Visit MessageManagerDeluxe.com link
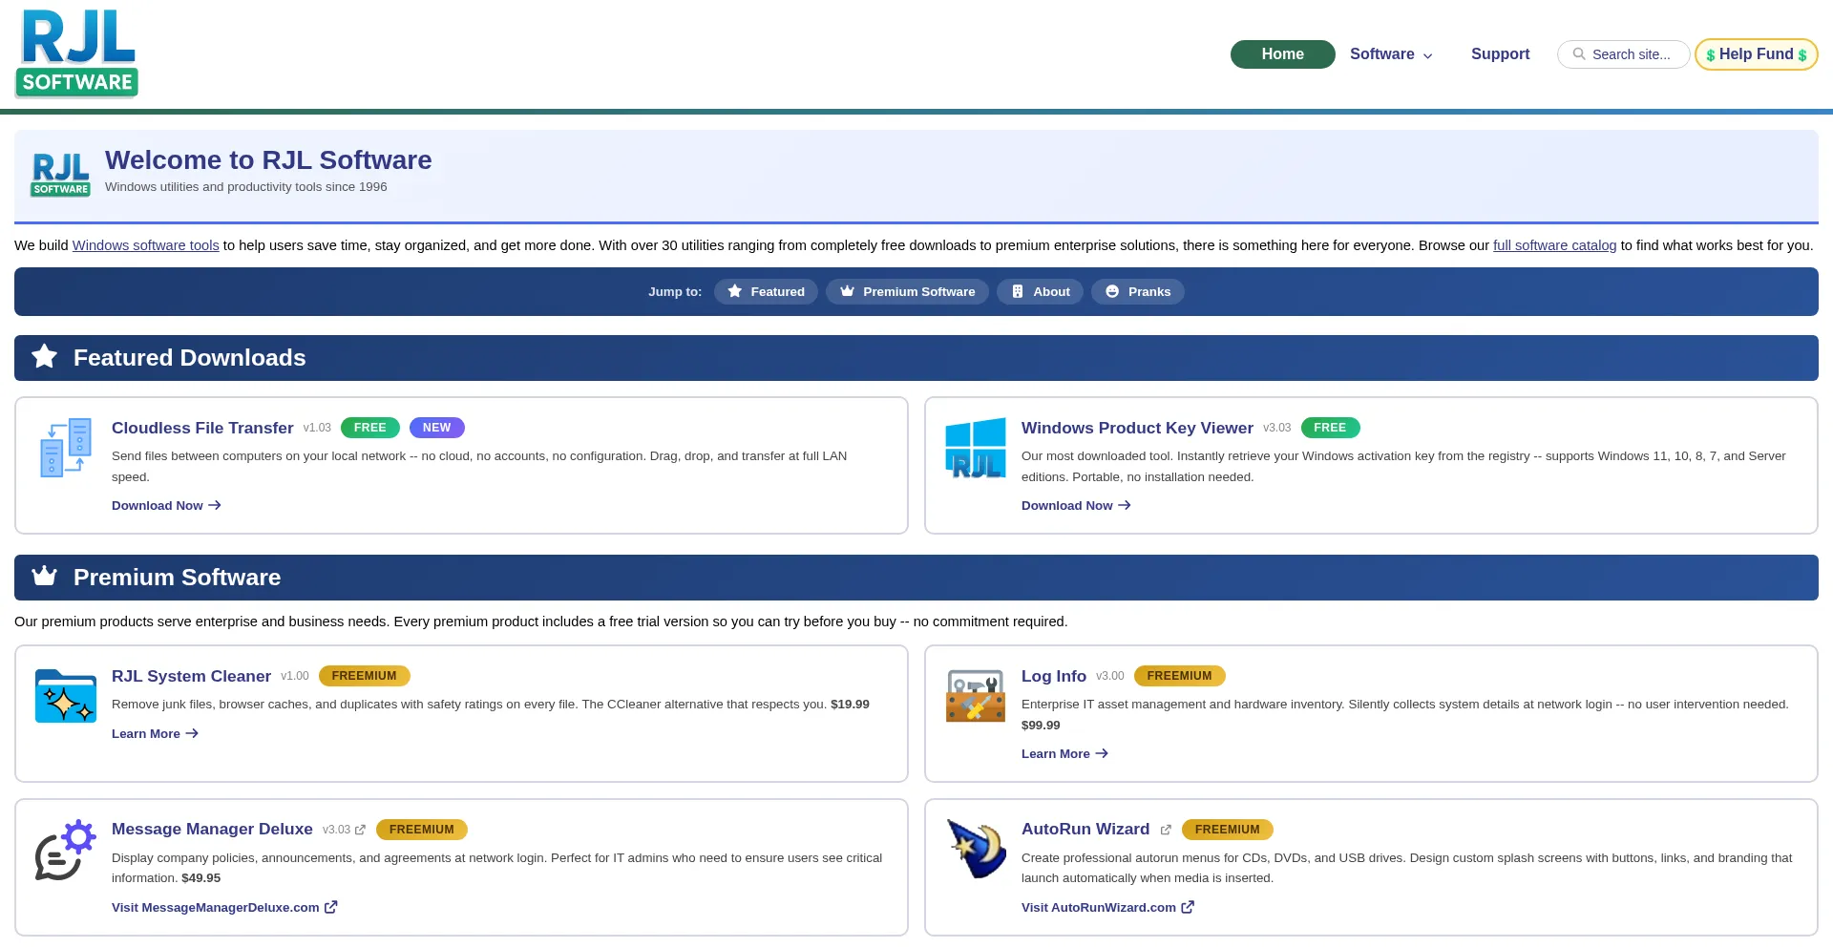The height and width of the screenshot is (948, 1833). (224, 907)
